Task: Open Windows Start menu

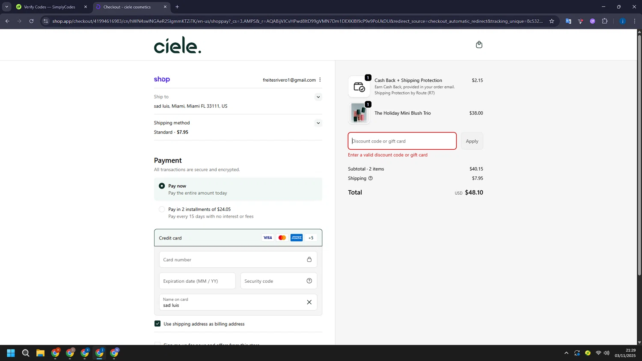Action: (x=11, y=353)
